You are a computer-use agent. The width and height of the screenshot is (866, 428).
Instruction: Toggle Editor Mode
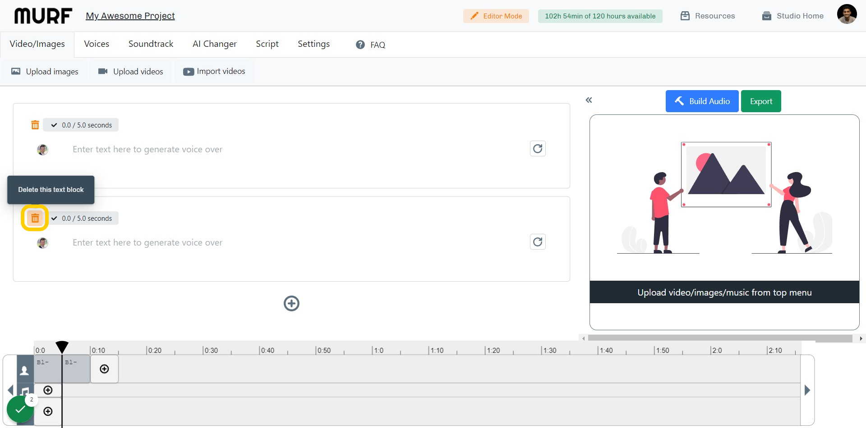pyautogui.click(x=496, y=16)
